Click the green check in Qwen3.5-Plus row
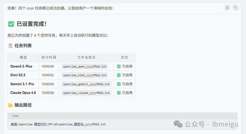246x134 pixels. click(119, 66)
